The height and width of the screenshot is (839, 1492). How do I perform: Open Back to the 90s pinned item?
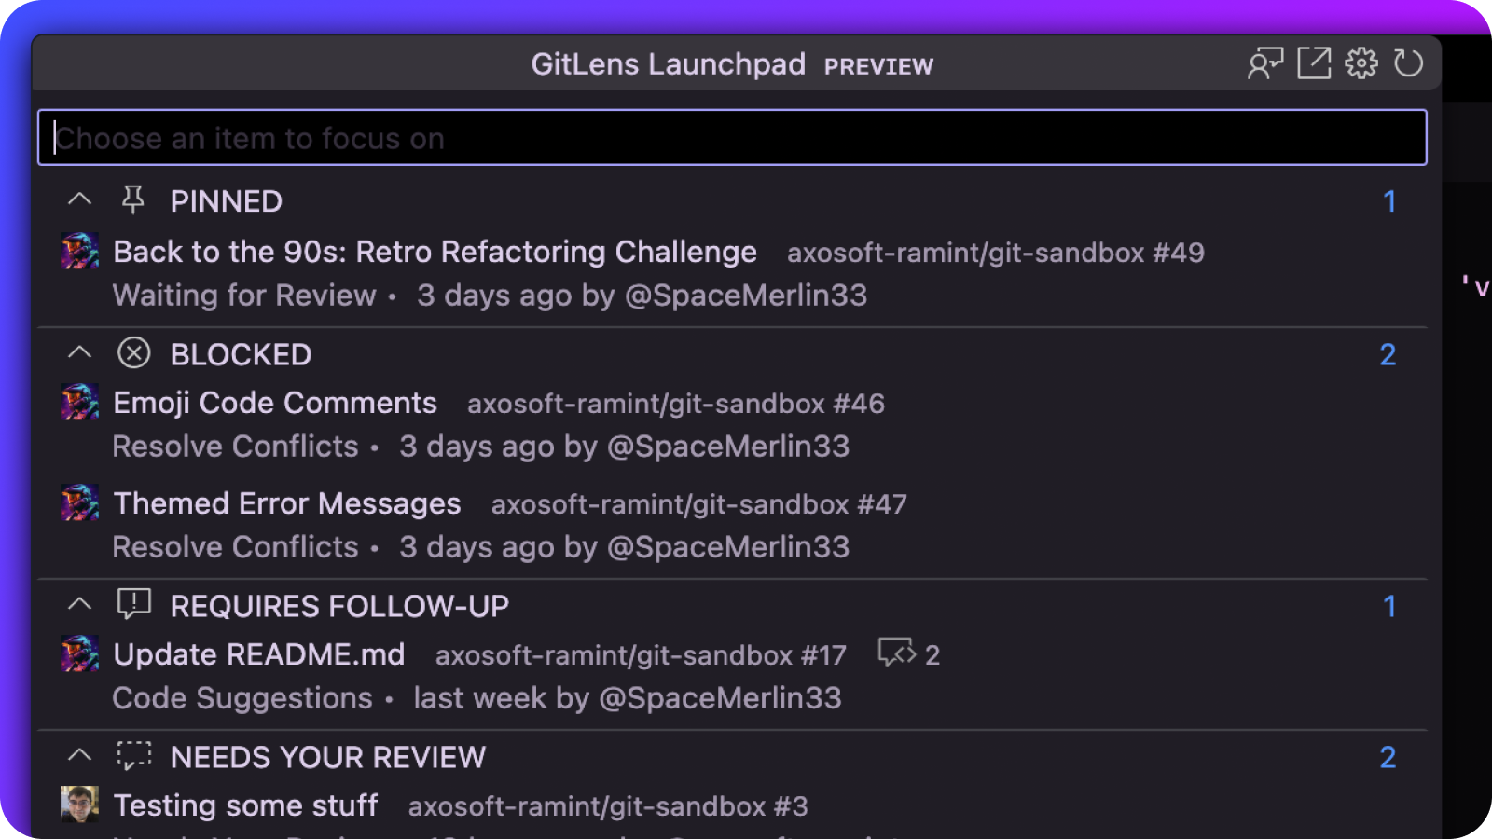(x=435, y=252)
